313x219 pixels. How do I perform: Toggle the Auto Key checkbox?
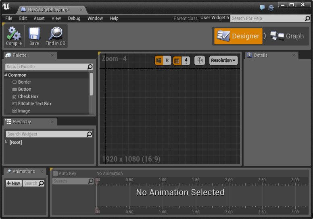55,174
